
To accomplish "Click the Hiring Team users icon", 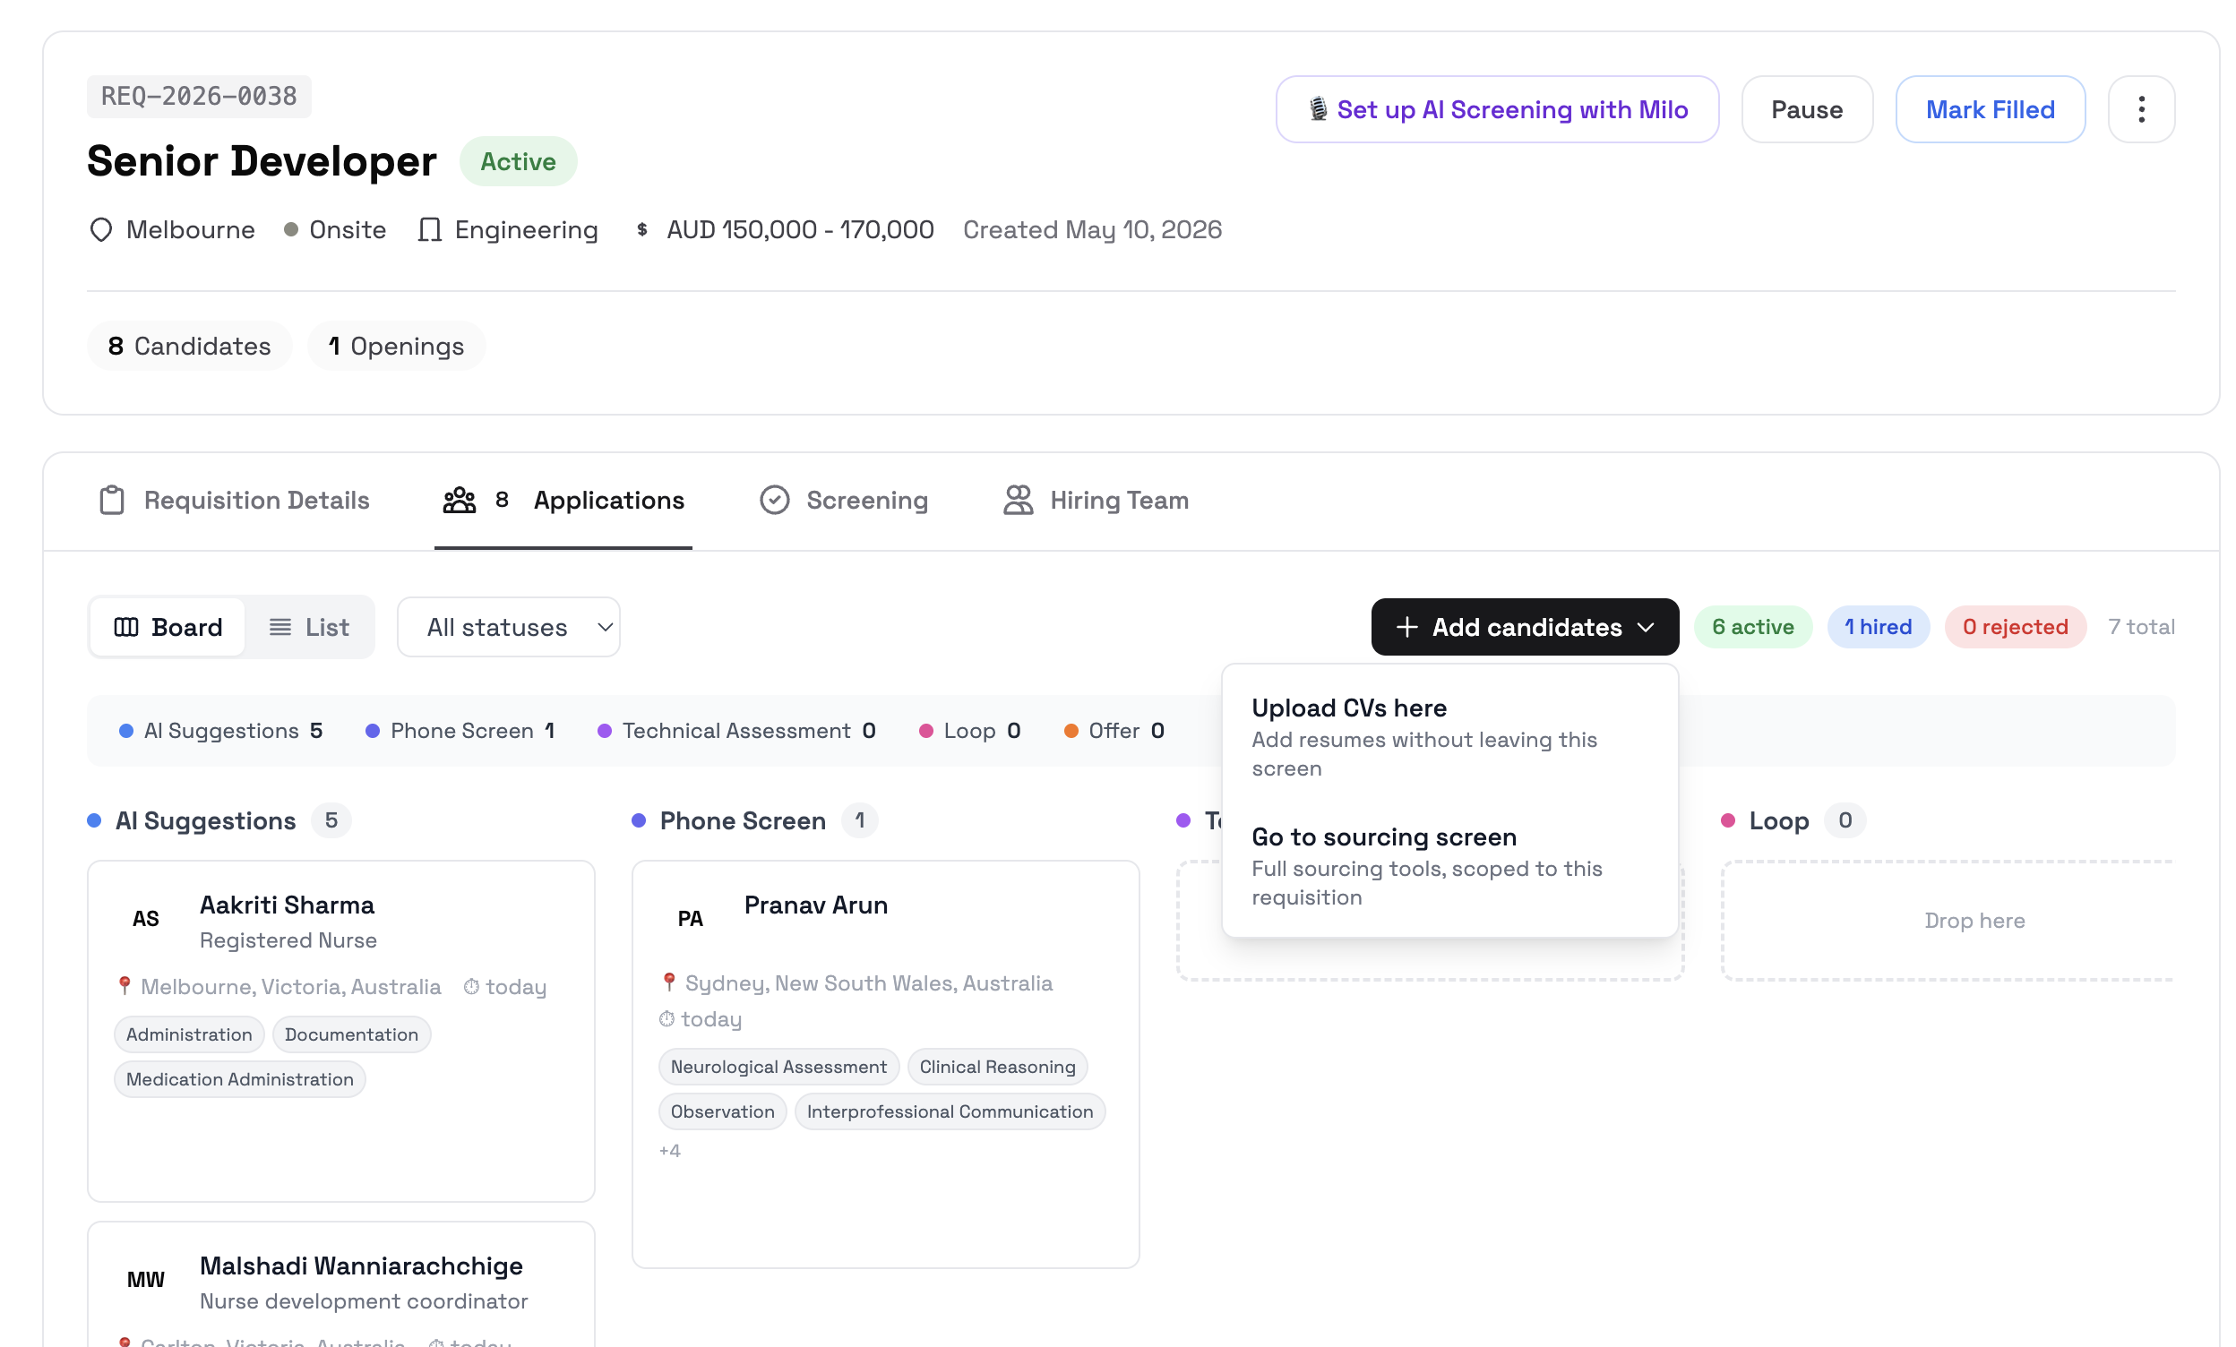I will (x=1019, y=500).
